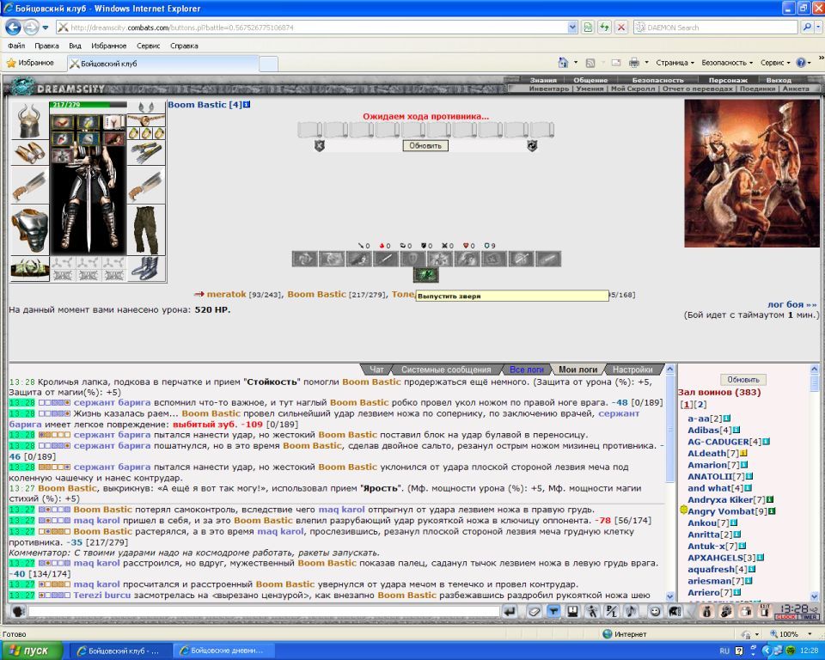Open the info icon beside Boom Bastic [4]

point(247,105)
